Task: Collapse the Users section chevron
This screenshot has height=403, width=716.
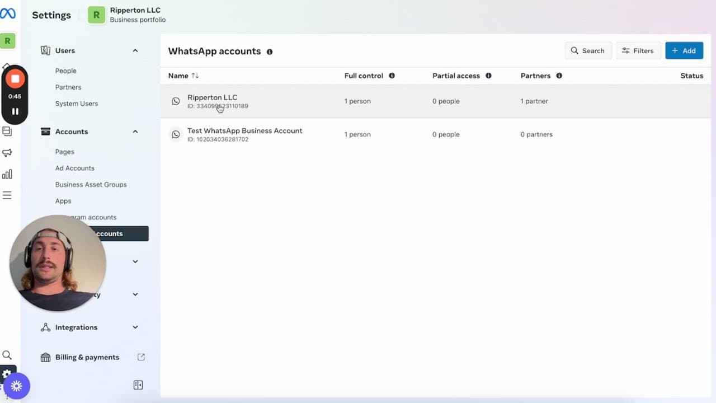Action: [x=135, y=50]
